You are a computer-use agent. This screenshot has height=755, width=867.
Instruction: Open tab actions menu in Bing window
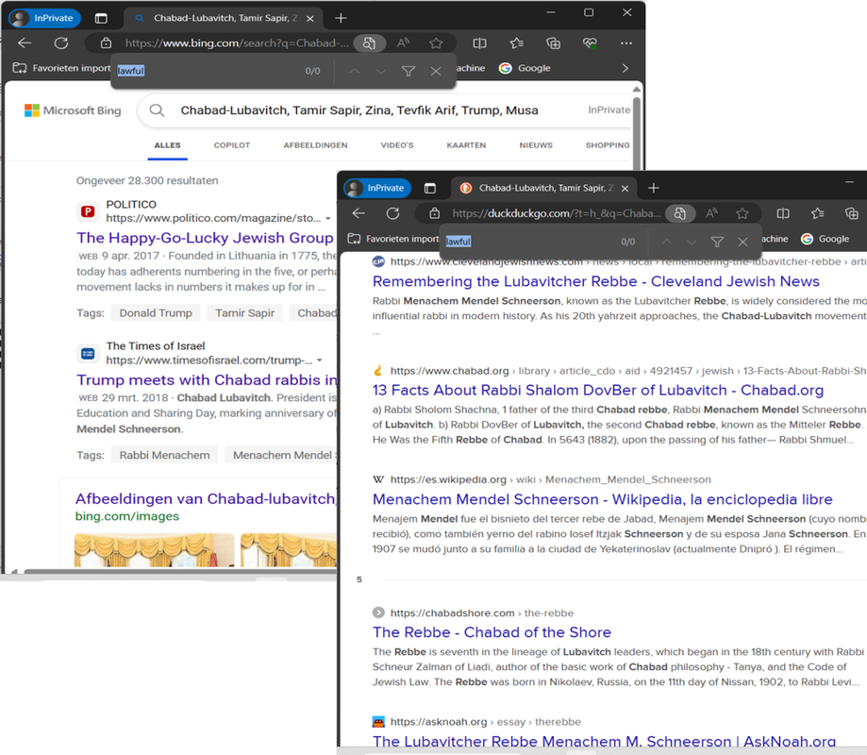(101, 18)
